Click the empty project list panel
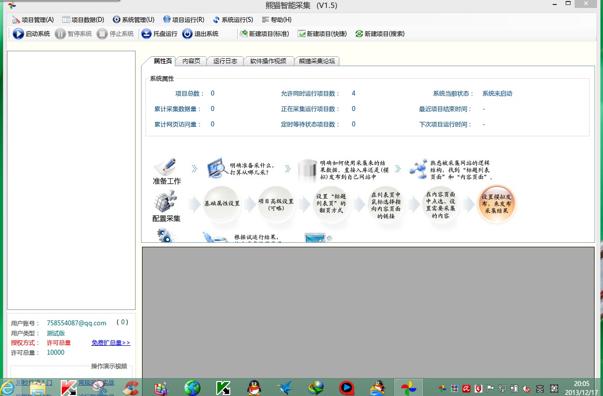Image resolution: width=603 pixels, height=396 pixels. 71,180
